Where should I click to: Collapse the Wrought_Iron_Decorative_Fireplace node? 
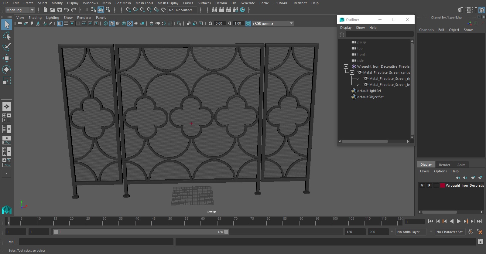pos(346,66)
